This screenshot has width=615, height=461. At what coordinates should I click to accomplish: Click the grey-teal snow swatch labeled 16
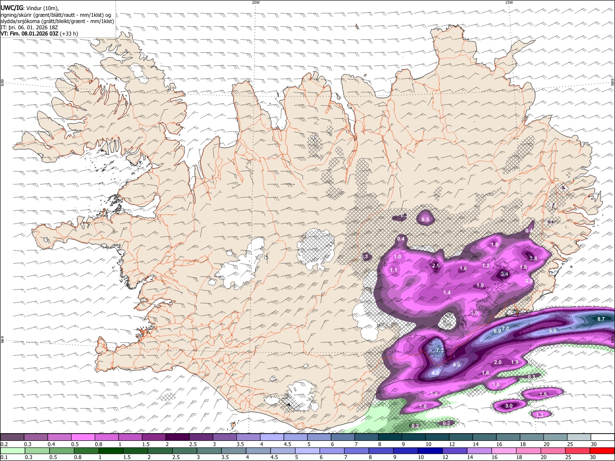point(508,437)
